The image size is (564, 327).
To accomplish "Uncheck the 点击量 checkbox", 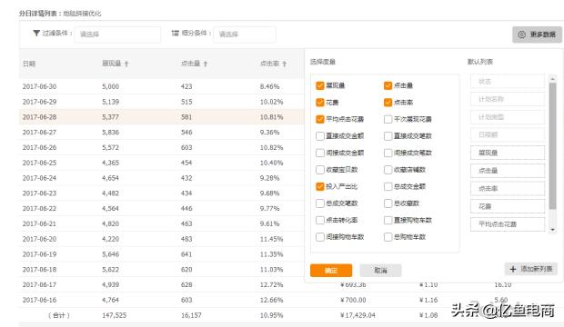I will pos(388,85).
